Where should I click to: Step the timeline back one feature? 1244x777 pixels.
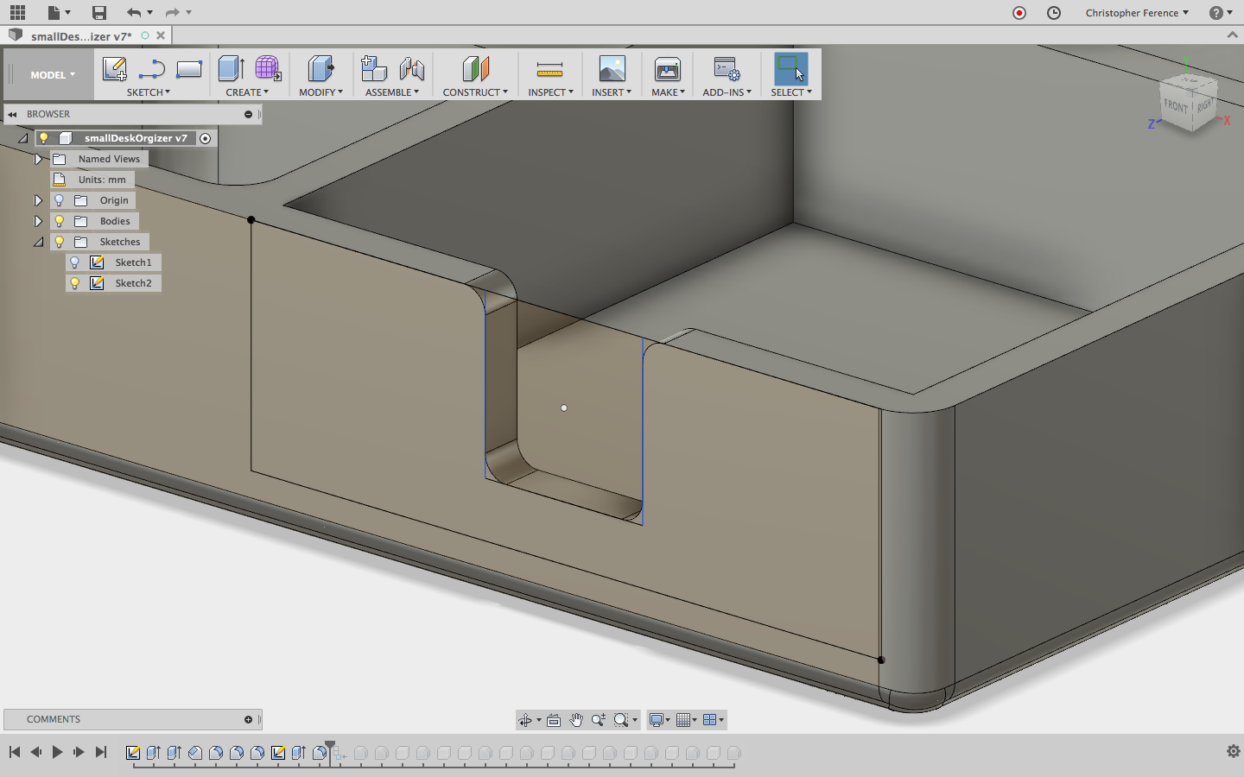point(35,752)
